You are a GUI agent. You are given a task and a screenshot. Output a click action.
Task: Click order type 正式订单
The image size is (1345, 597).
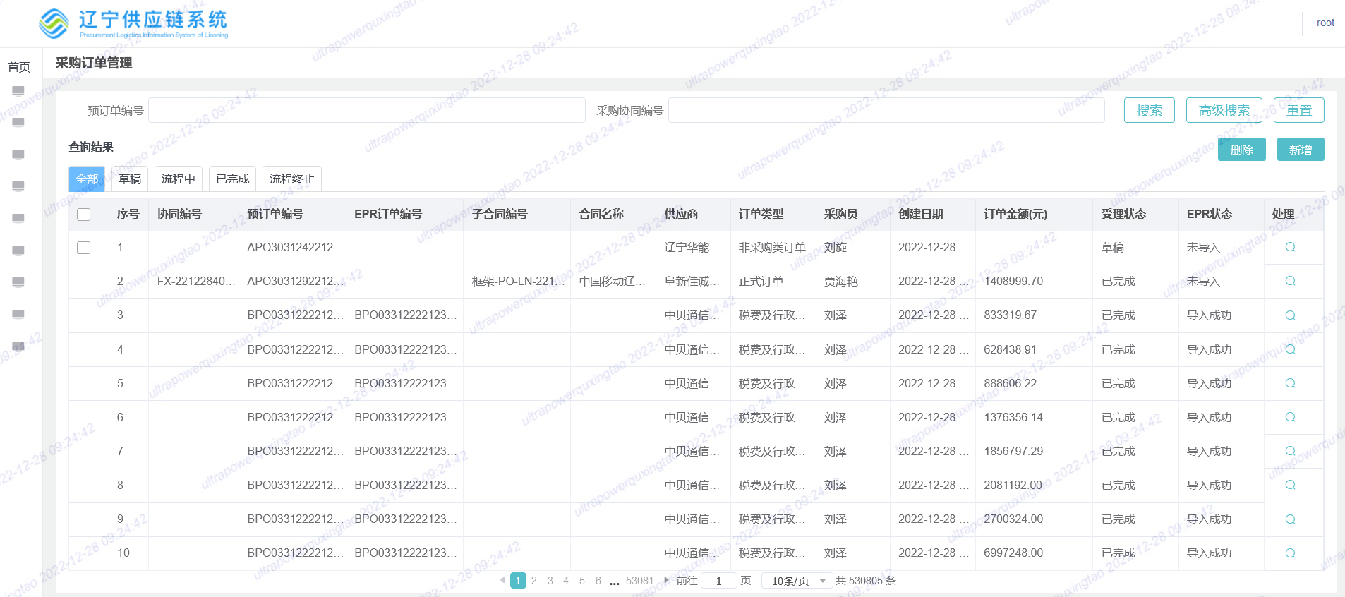(x=761, y=281)
